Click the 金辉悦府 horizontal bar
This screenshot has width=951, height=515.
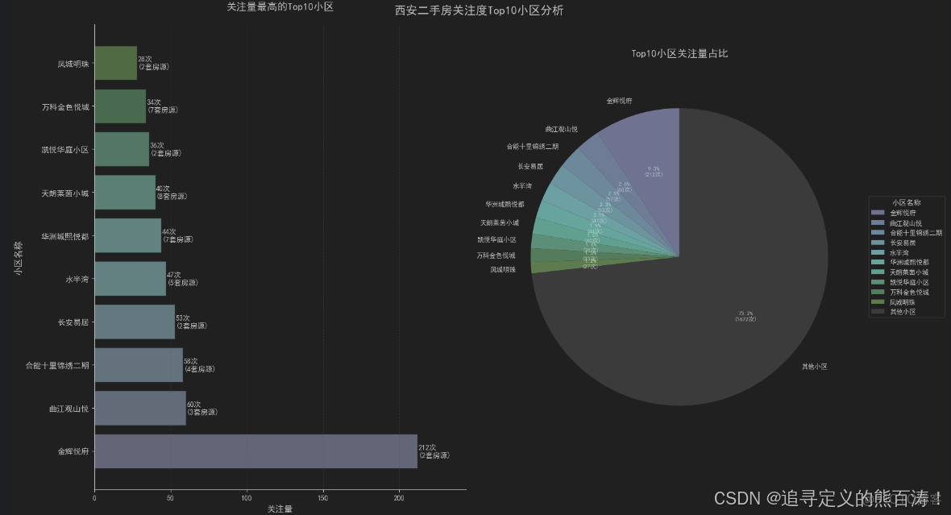click(x=256, y=451)
